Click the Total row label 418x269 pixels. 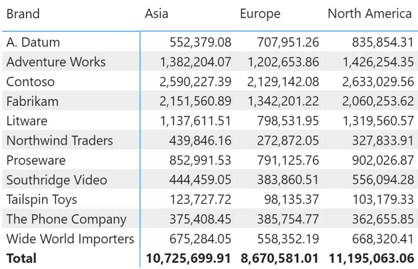tap(21, 258)
